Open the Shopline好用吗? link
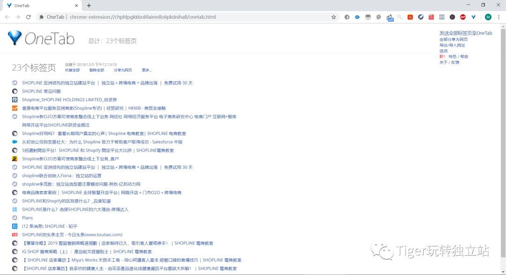 tap(104, 134)
